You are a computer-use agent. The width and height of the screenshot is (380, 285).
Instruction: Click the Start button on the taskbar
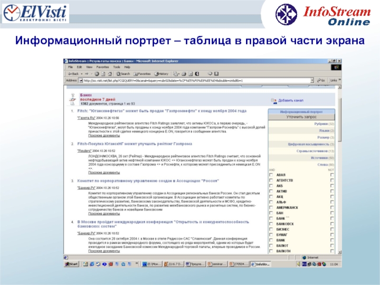point(72,264)
